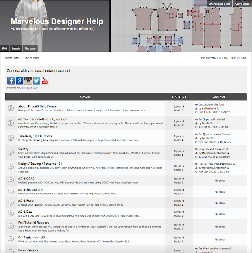Open the Gallery forum
The image size is (252, 253).
point(23,149)
